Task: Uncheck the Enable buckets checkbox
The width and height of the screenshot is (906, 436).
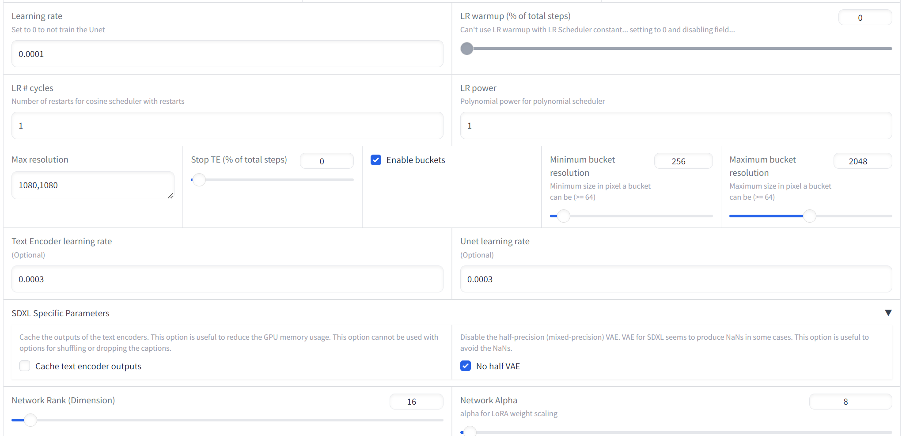Action: (x=376, y=160)
